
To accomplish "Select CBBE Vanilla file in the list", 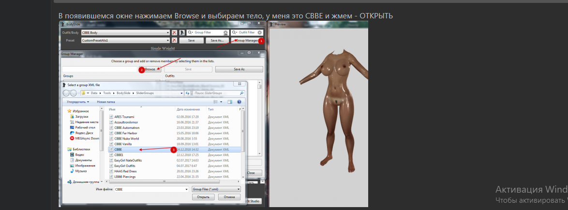I will tap(123, 144).
